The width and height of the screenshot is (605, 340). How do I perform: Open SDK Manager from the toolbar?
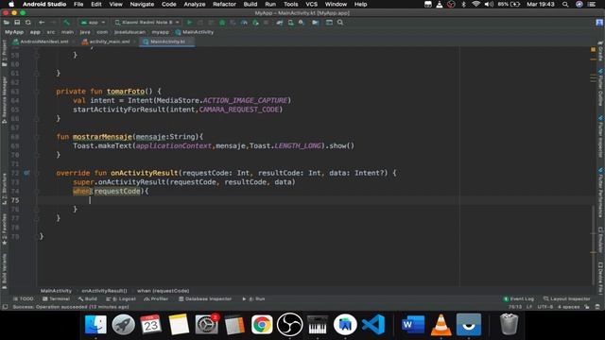pos(302,23)
